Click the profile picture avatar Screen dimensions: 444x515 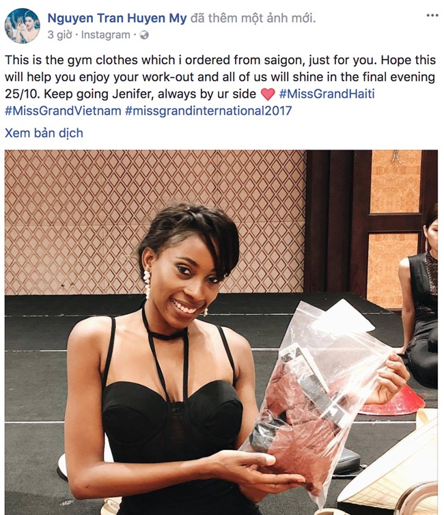point(23,26)
